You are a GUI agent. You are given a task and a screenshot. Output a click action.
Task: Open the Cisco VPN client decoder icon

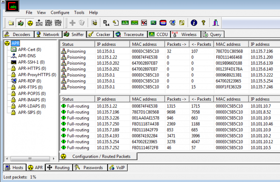tap(135, 23)
